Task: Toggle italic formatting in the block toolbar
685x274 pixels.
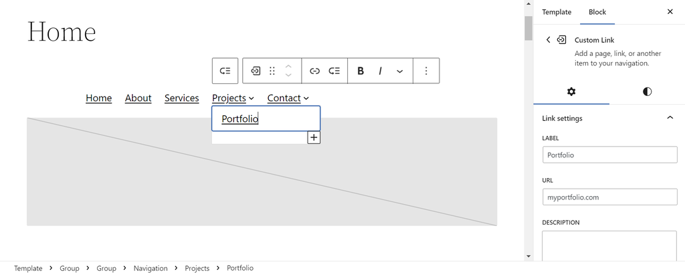Action: (380, 71)
